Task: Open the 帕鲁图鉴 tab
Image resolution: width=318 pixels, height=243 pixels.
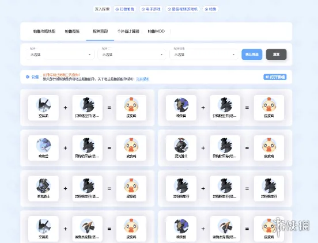Action: click(72, 31)
